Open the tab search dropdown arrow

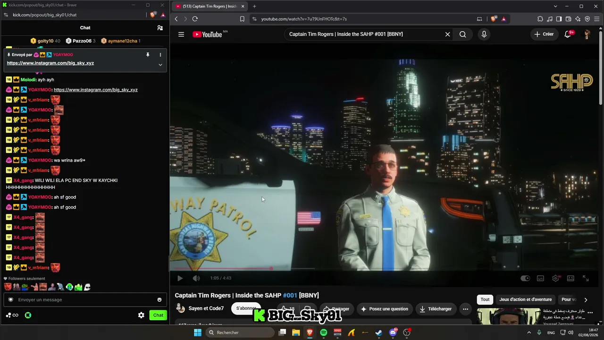555,6
